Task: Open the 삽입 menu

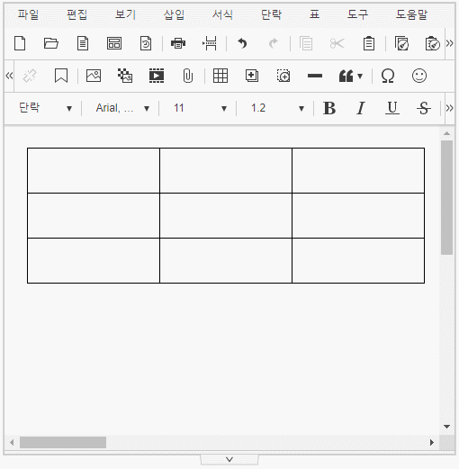Action: [174, 14]
